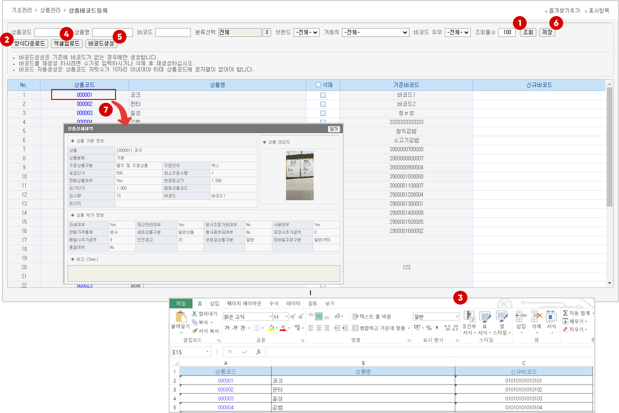Click the Paste (붙여넣기) clipboard icon
The height and width of the screenshot is (413, 619).
[181, 317]
